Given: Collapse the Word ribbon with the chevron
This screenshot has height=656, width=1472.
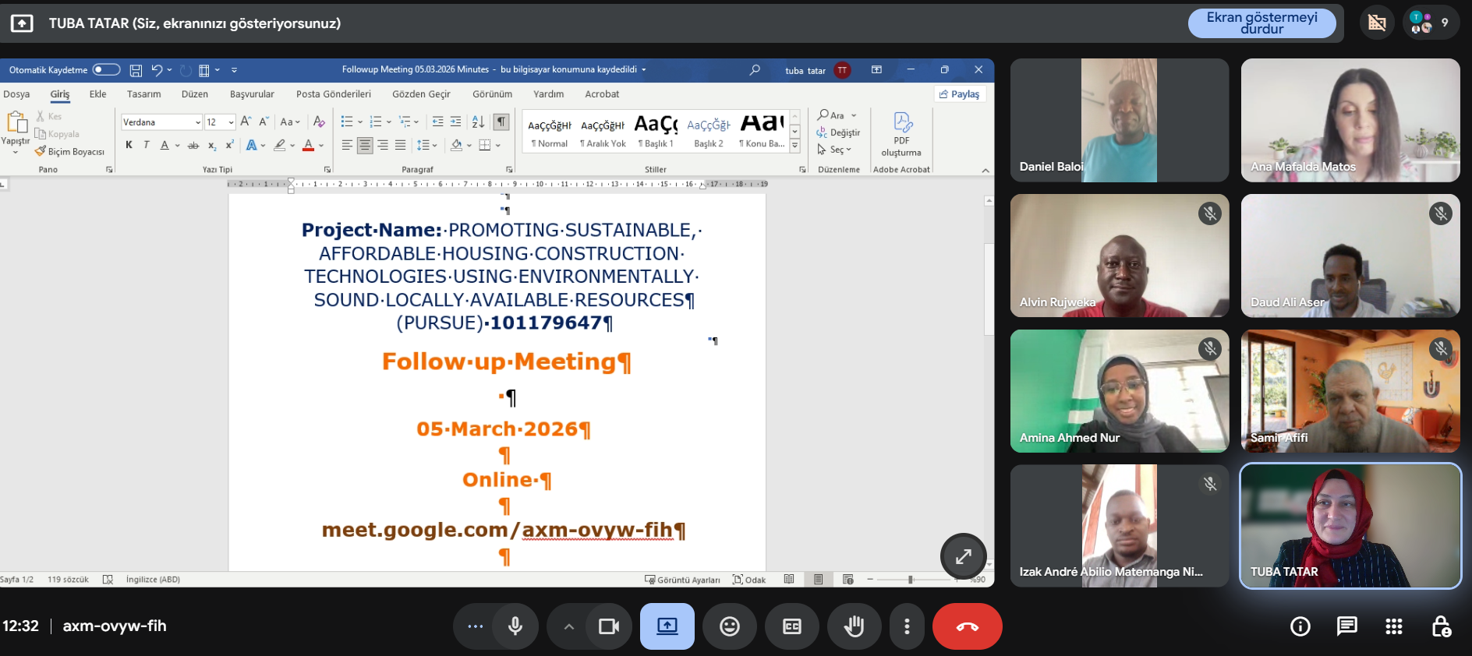Looking at the screenshot, I should [985, 170].
